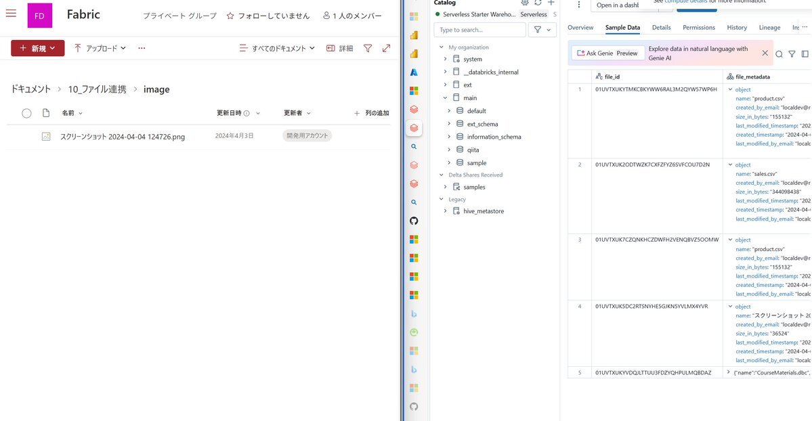Expand the default schema
Viewport: 812px width, 421px height.
[449, 111]
